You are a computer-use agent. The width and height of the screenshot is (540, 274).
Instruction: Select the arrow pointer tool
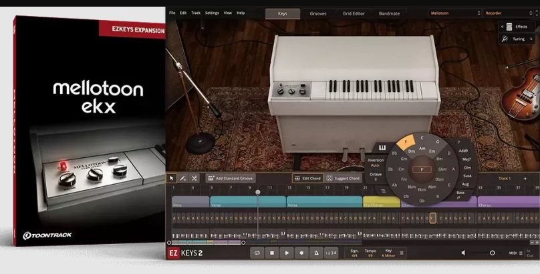click(x=172, y=178)
